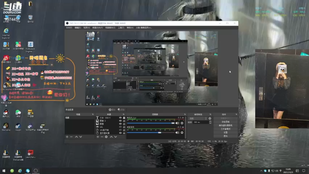Move source down in Sources list
Viewport: 309px width, 174px height.
tap(115, 137)
